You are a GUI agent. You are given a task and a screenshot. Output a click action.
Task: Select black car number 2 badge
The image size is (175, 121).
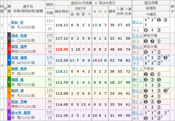pos(9,38)
